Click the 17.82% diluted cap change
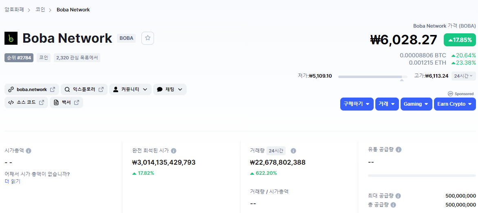Viewport: 478px width, 213px height. click(143, 174)
